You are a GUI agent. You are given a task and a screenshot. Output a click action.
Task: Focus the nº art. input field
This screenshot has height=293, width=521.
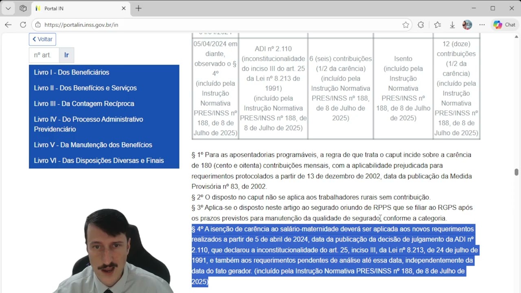(44, 55)
